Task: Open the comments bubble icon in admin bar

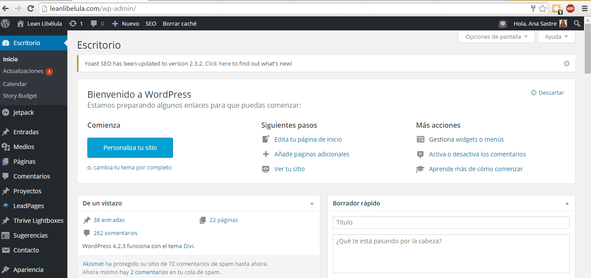Action: coord(93,23)
